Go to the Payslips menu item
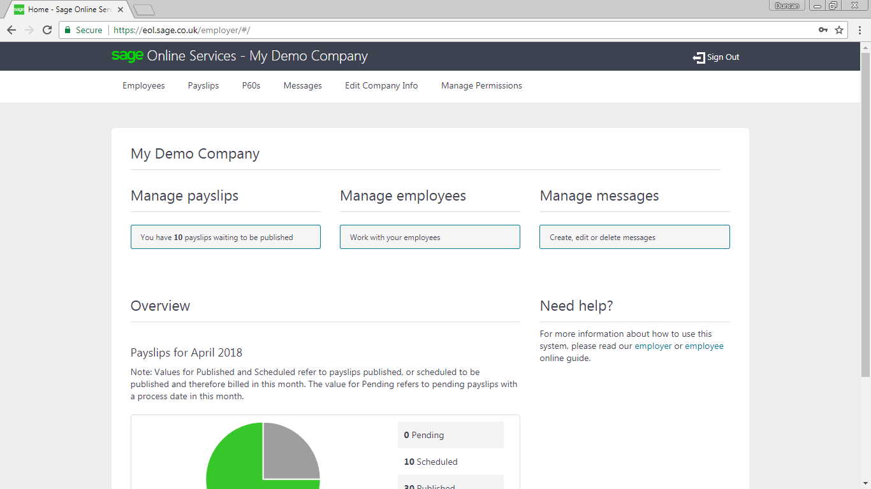The image size is (871, 489). click(203, 86)
